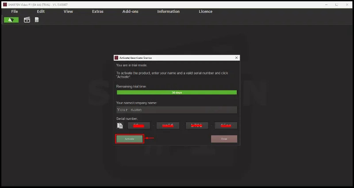The height and width of the screenshot is (188, 354).
Task: Open the View menu
Action: coord(68,12)
